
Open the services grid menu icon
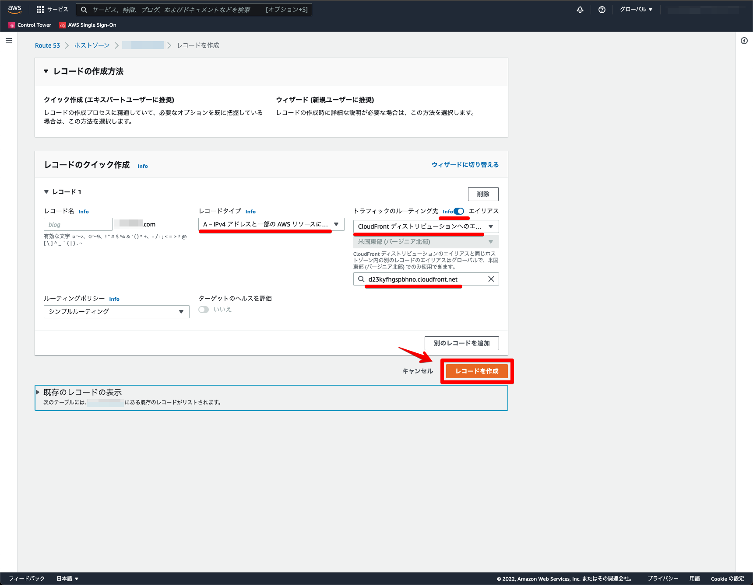[x=40, y=10]
